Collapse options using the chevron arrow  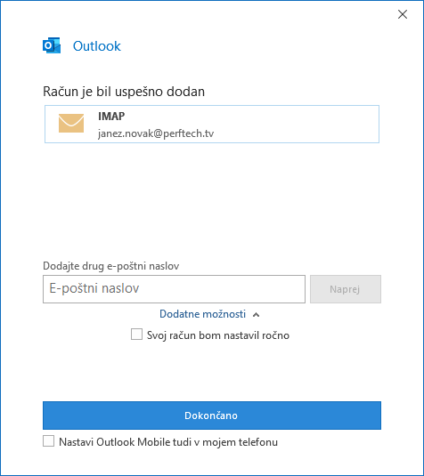257,314
